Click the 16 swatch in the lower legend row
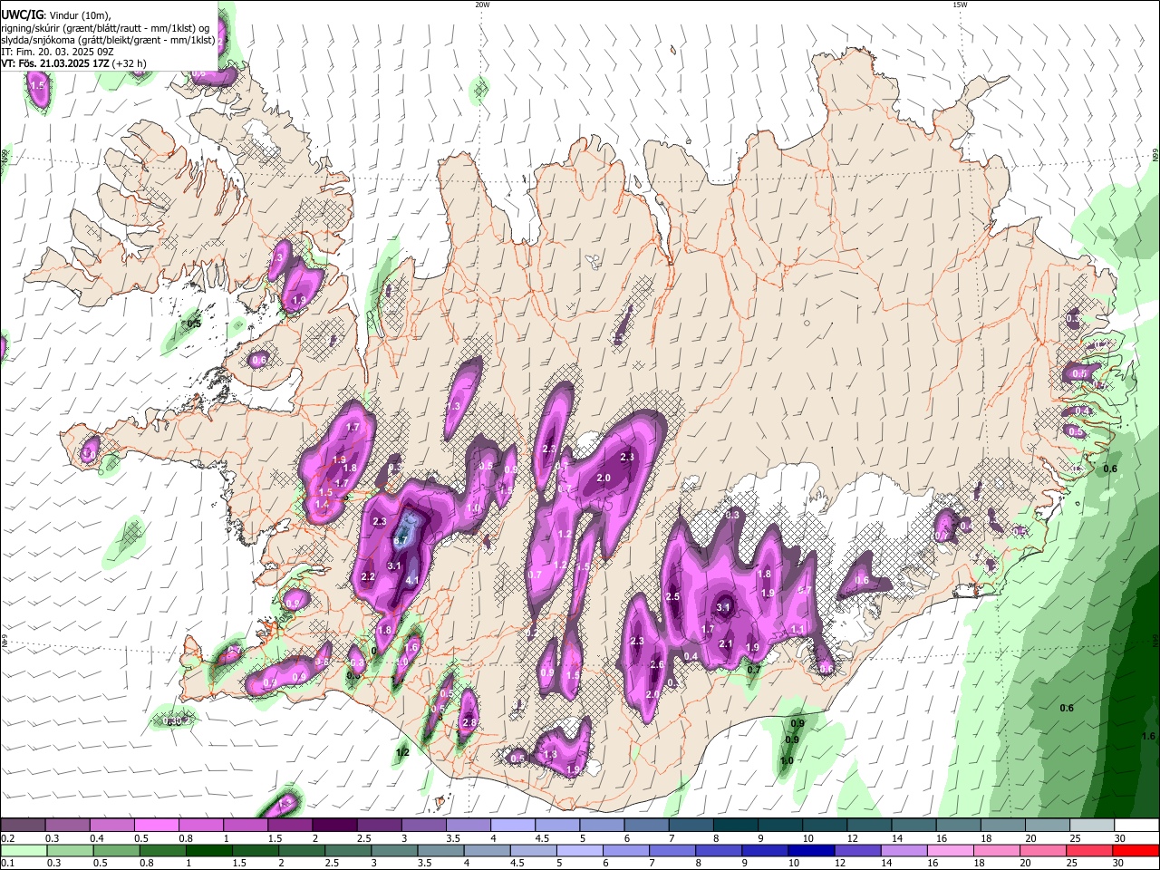This screenshot has height=870, width=1160. tap(952, 851)
